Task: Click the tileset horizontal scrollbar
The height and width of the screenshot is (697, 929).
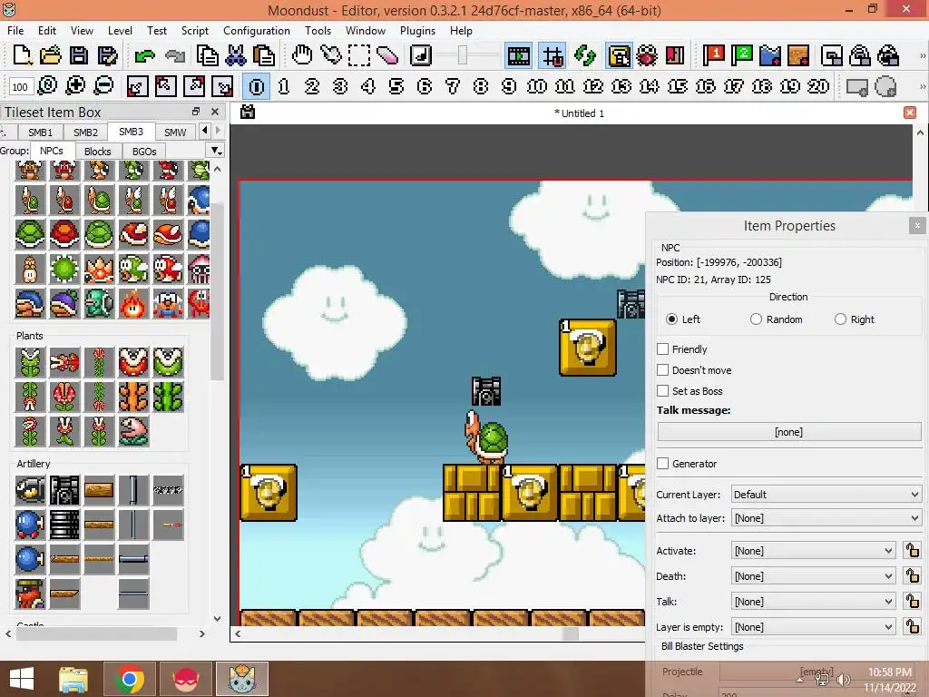Action: (96, 633)
